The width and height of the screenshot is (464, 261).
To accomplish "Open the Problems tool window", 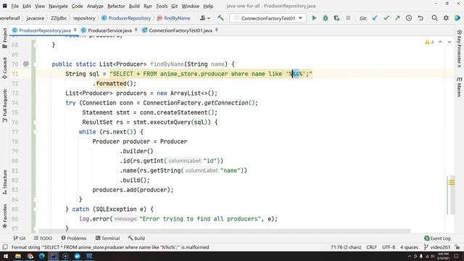I will [74, 238].
